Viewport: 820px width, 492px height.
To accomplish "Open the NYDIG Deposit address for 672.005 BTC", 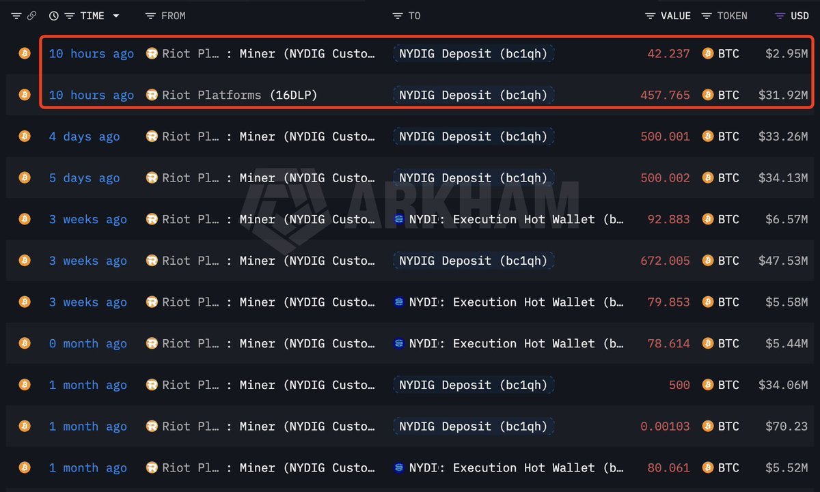I will coord(473,261).
